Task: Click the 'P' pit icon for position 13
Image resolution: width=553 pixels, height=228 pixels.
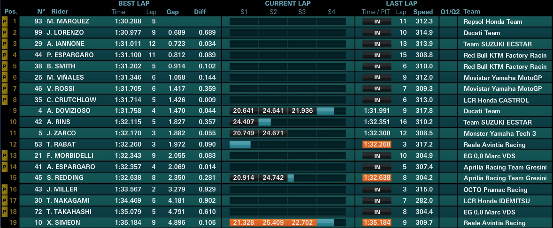Action: tap(5, 155)
